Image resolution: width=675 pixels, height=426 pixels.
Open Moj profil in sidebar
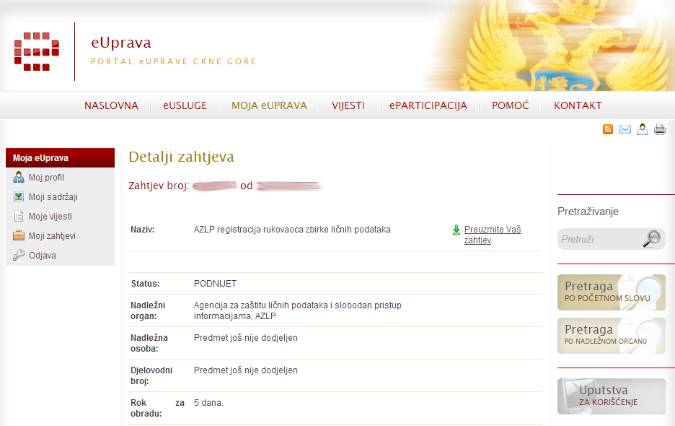46,178
